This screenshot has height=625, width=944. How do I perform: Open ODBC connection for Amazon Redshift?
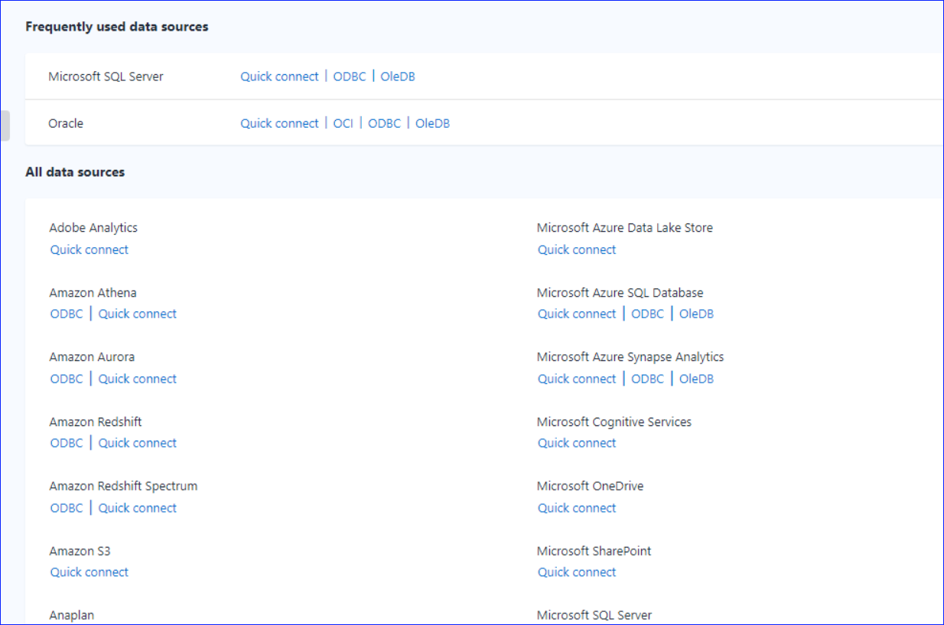[x=66, y=443]
